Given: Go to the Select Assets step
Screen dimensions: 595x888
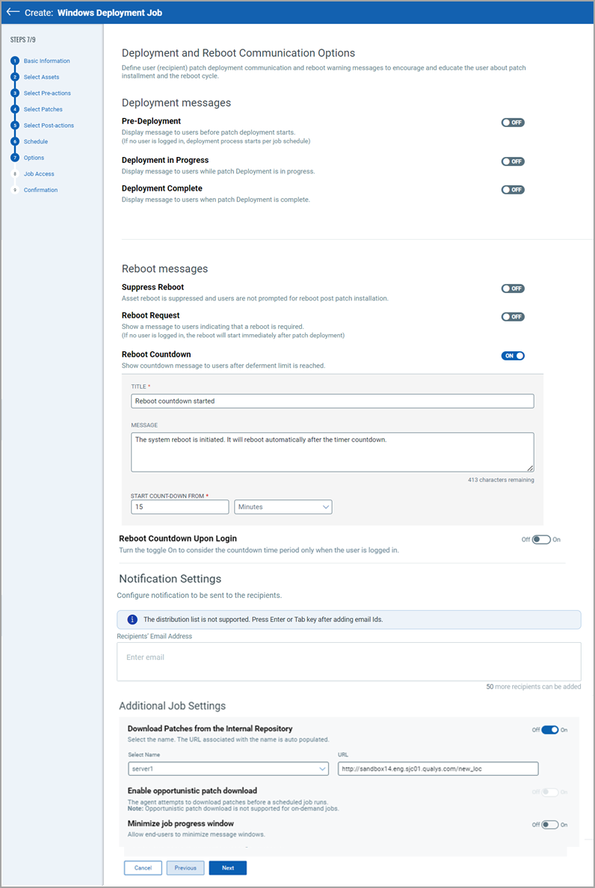Looking at the screenshot, I should [41, 77].
